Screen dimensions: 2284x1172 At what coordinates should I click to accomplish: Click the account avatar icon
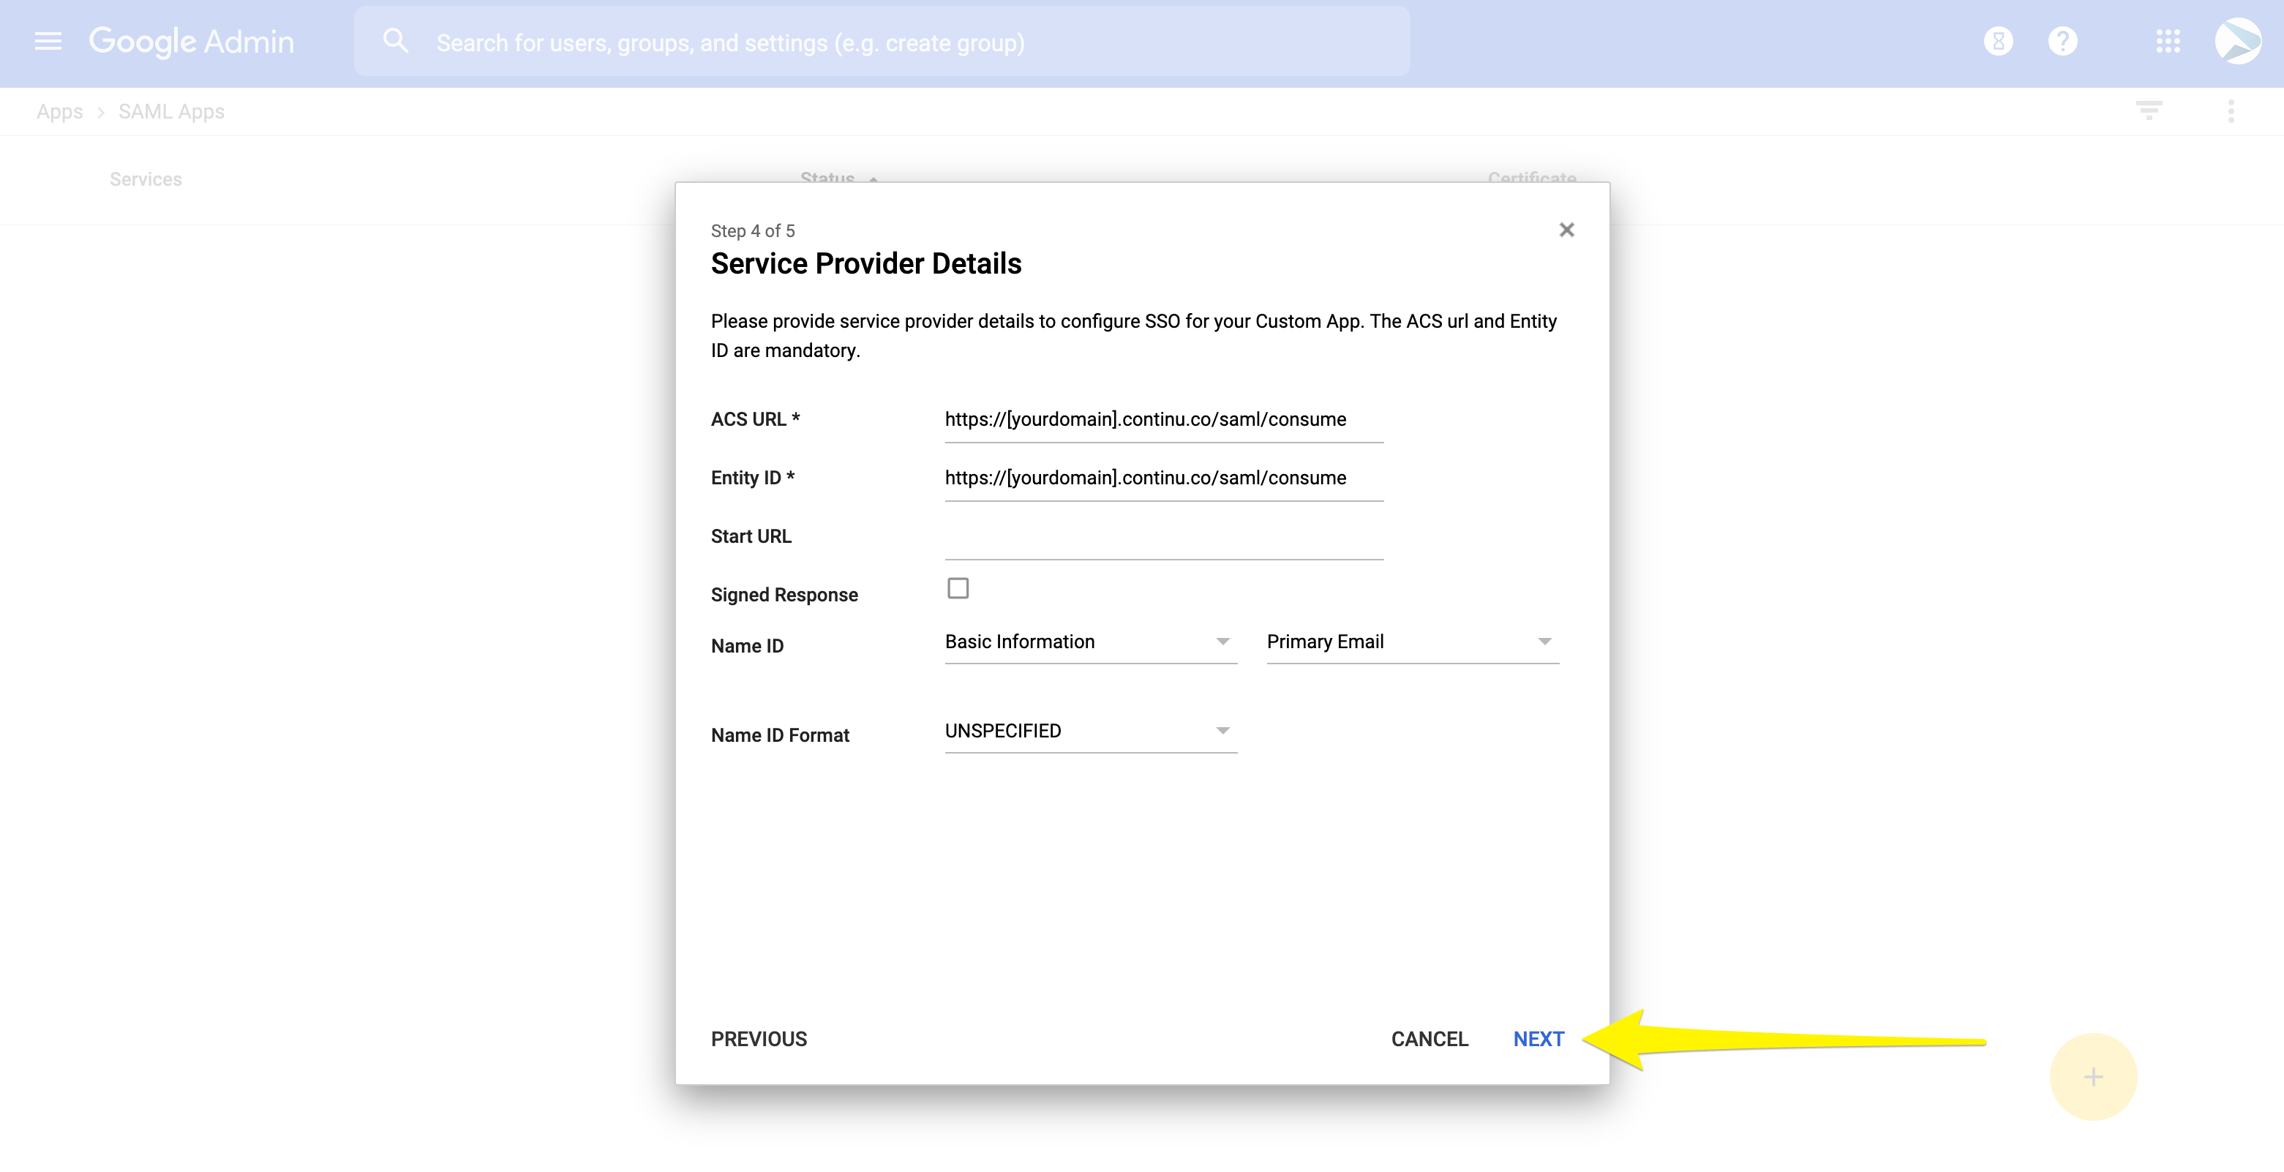click(x=2237, y=42)
